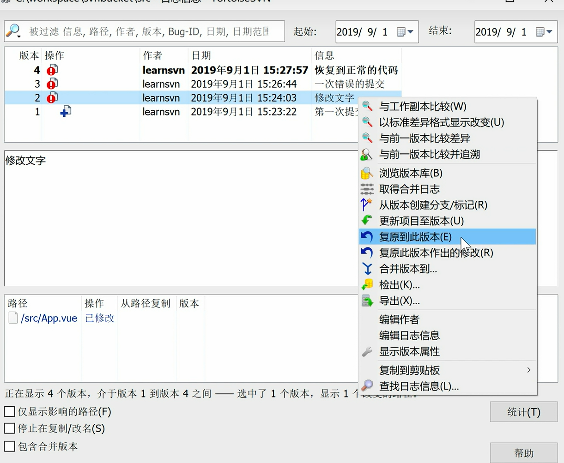
Task: Click the blame icon beside 与前一版本比较并追溯
Action: coord(367,154)
